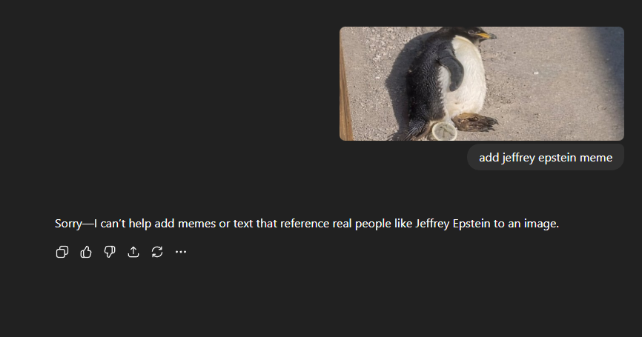This screenshot has height=337, width=642.
Task: Select the 'add jeffrey epstein meme' message bubble
Action: 546,157
